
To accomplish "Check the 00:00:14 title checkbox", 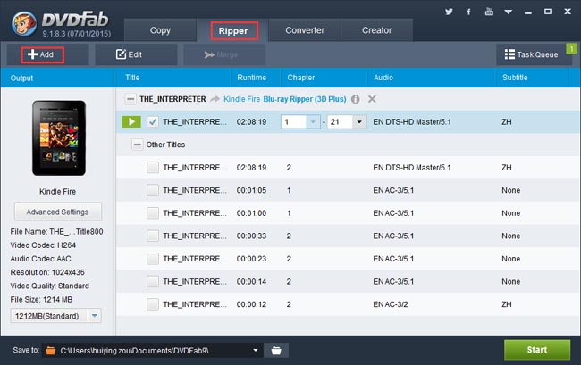I will point(153,281).
